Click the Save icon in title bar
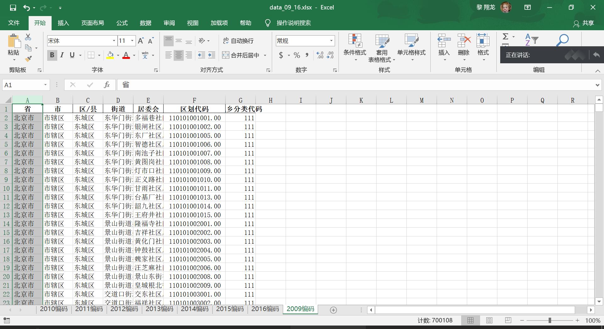The image size is (604, 329). (x=13, y=8)
